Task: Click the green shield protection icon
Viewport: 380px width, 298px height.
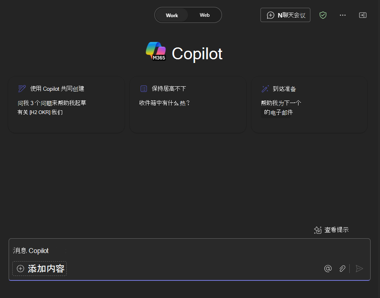Action: (x=323, y=15)
